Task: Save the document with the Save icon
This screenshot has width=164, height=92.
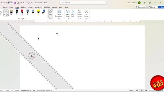Action: click(x=15, y=3)
